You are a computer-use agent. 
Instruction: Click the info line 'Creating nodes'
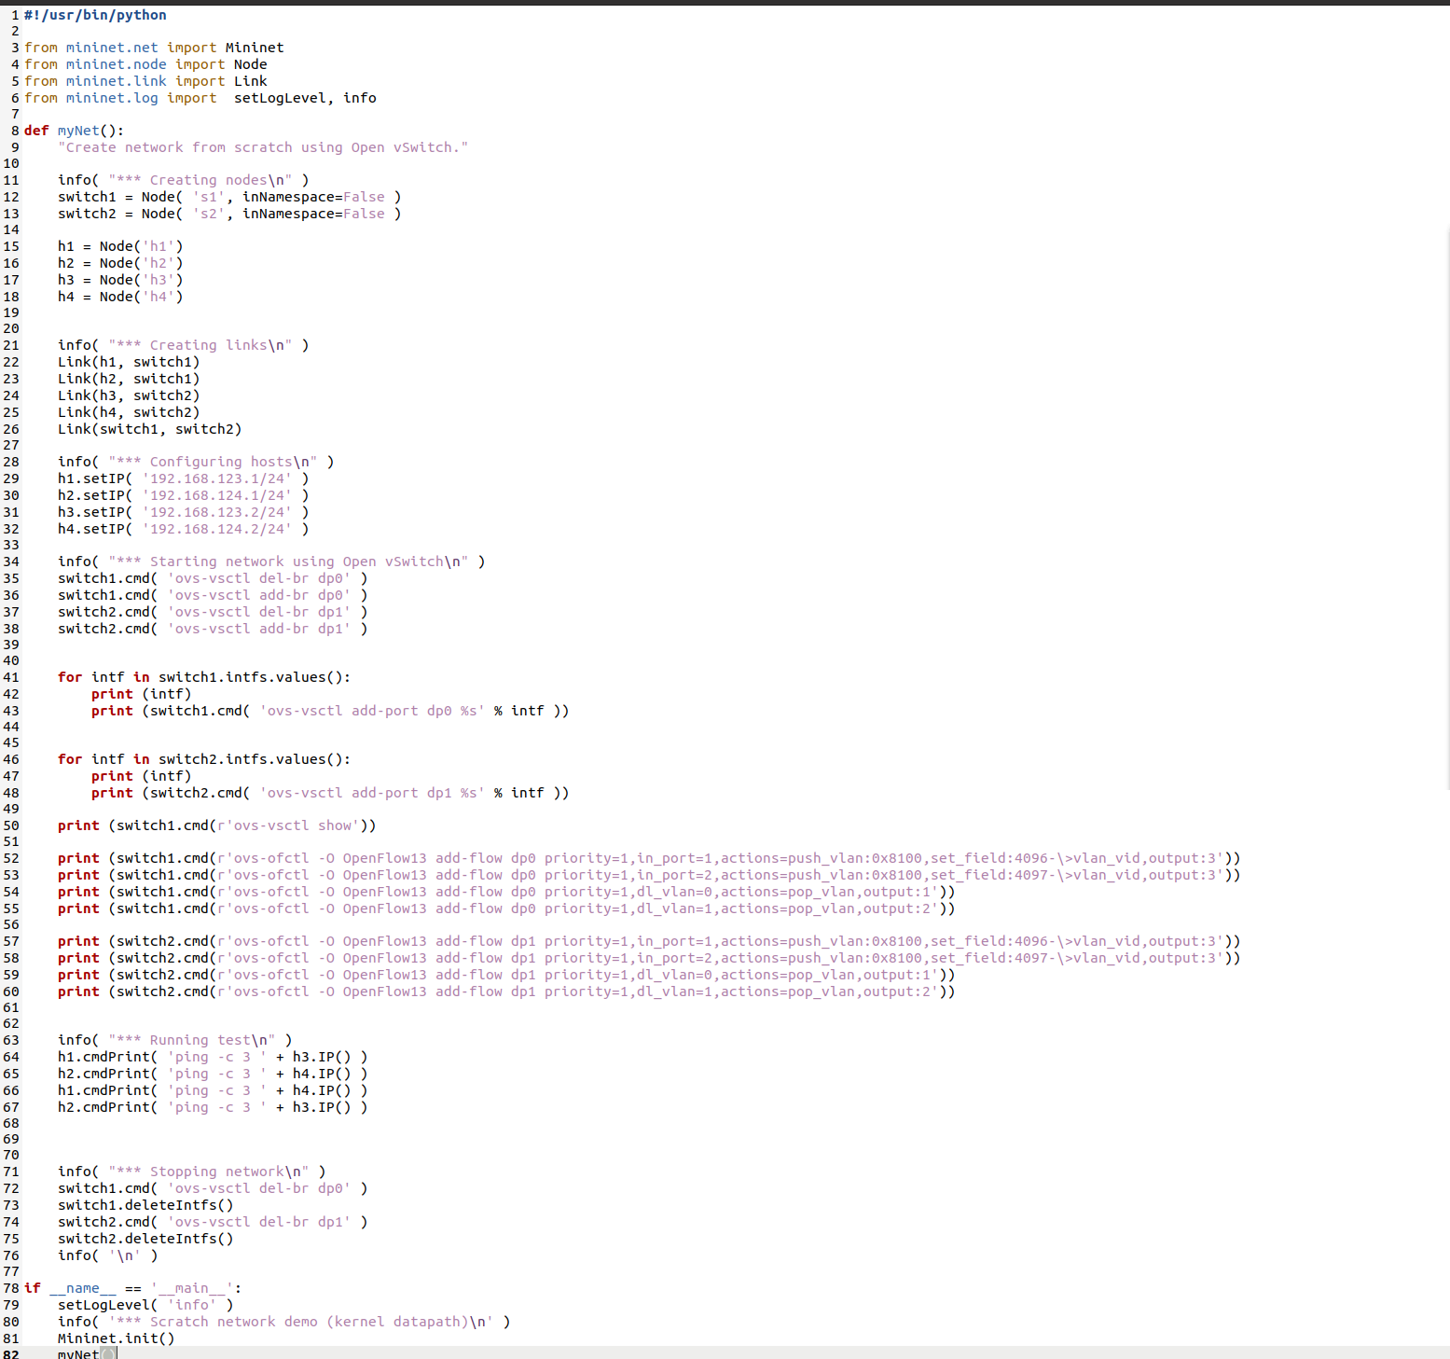(x=183, y=180)
